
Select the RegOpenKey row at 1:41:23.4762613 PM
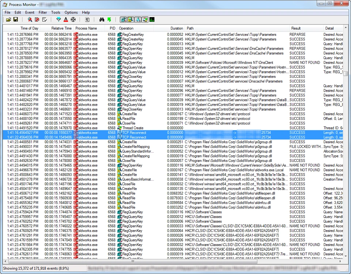173,254
